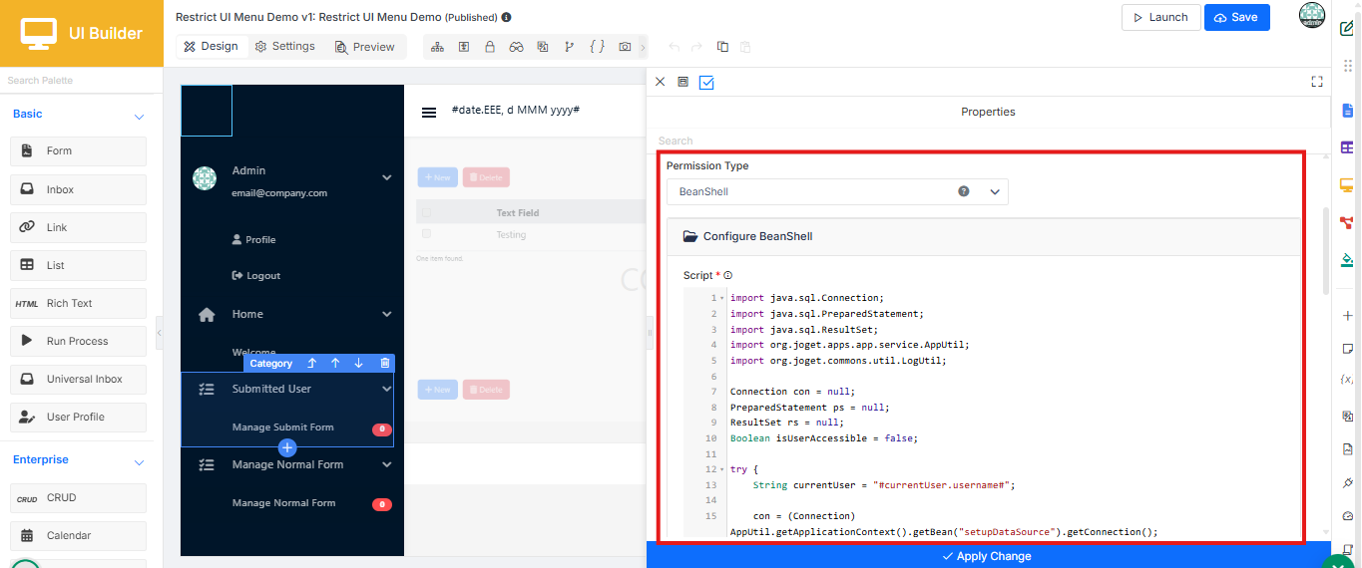
Task: Add new element with blue plus circle
Action: (x=287, y=447)
